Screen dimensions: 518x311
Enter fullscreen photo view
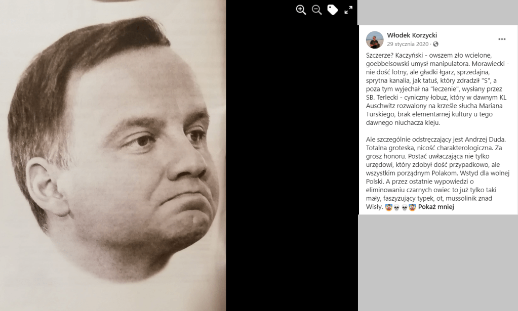point(348,10)
